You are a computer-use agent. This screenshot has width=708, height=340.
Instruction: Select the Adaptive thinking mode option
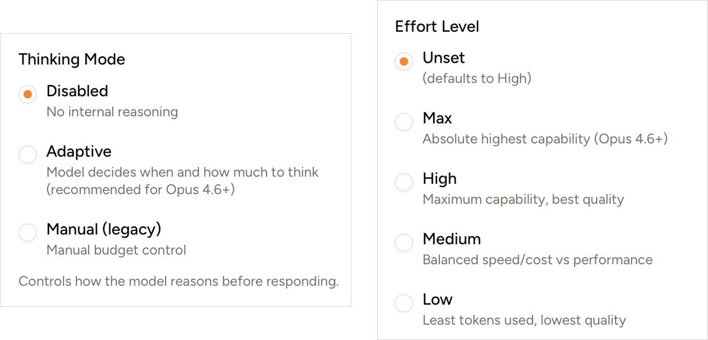[x=28, y=155]
